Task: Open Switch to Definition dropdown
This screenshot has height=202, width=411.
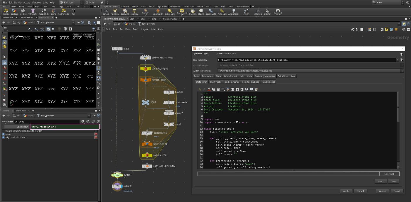Action: 402,71
